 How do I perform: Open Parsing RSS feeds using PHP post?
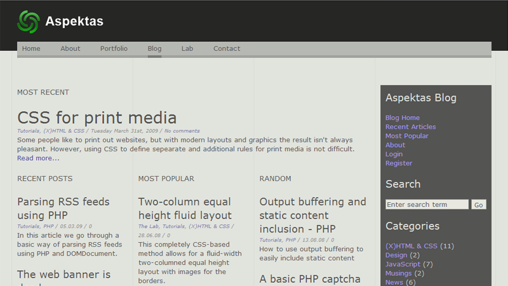(x=63, y=208)
